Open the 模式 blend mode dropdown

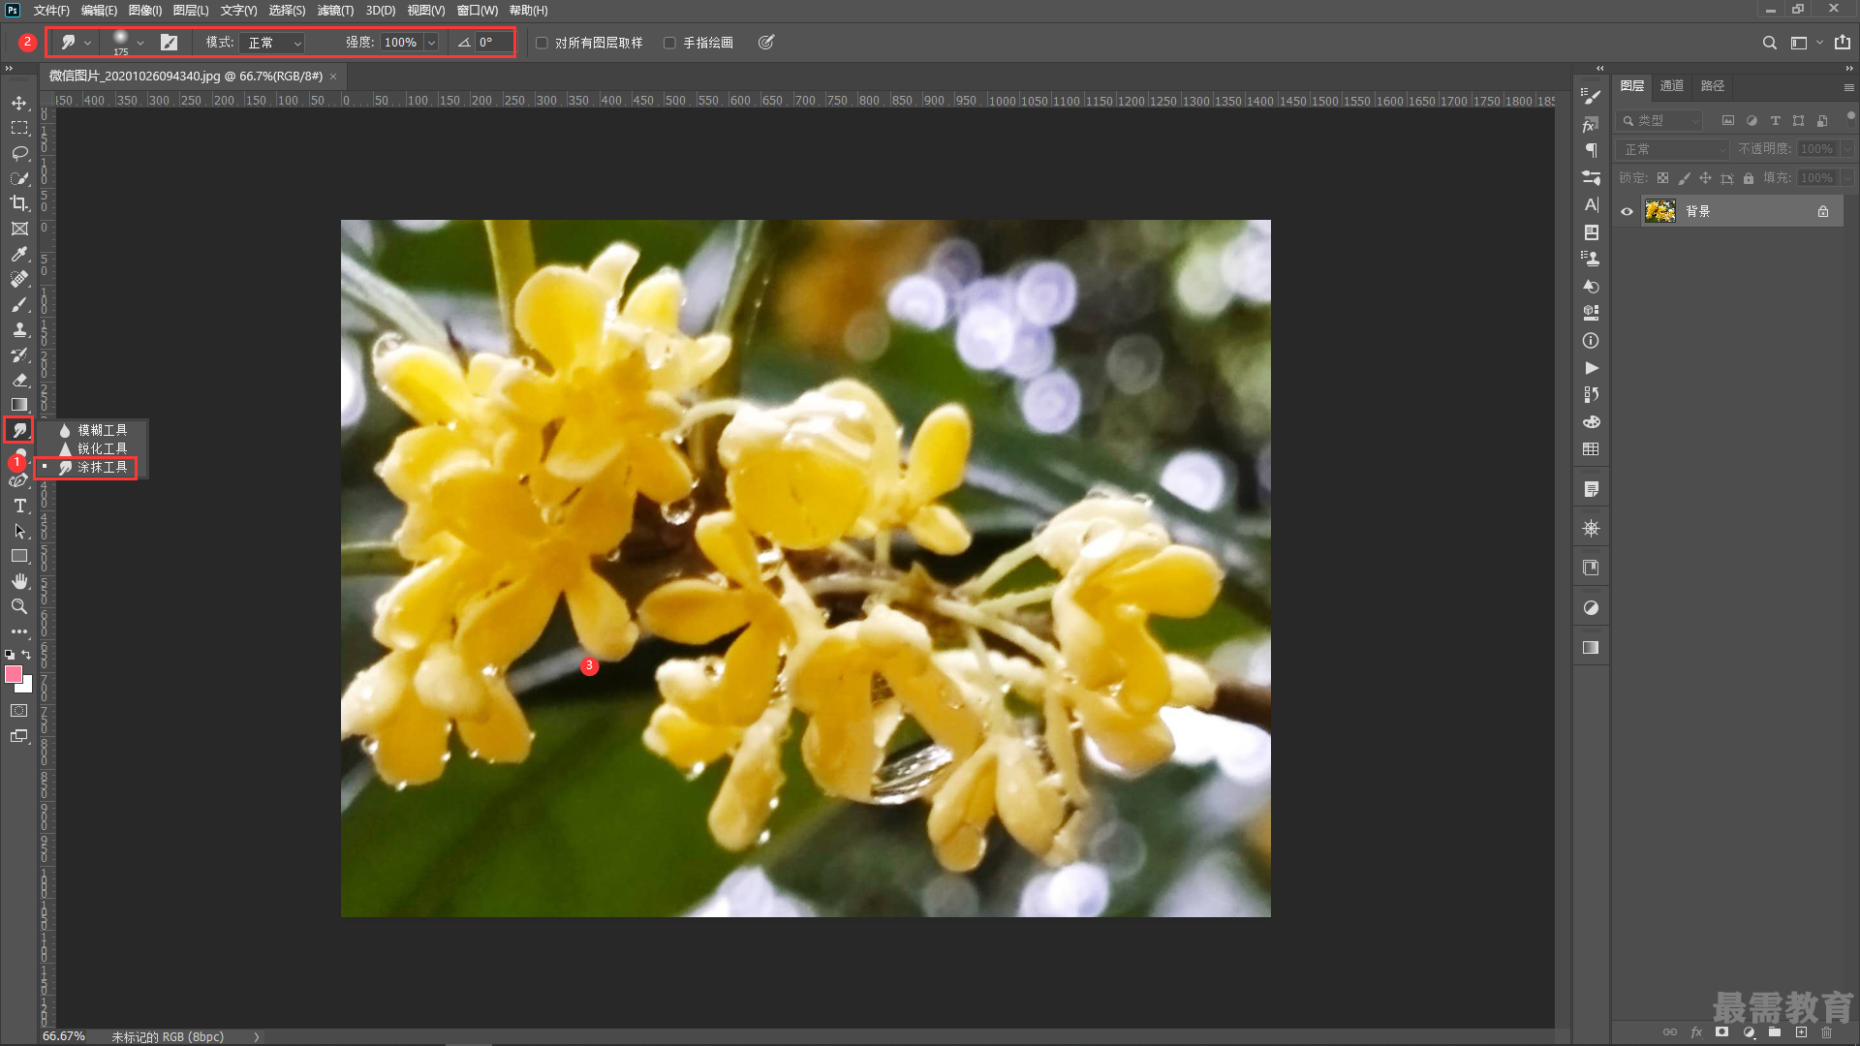point(272,43)
